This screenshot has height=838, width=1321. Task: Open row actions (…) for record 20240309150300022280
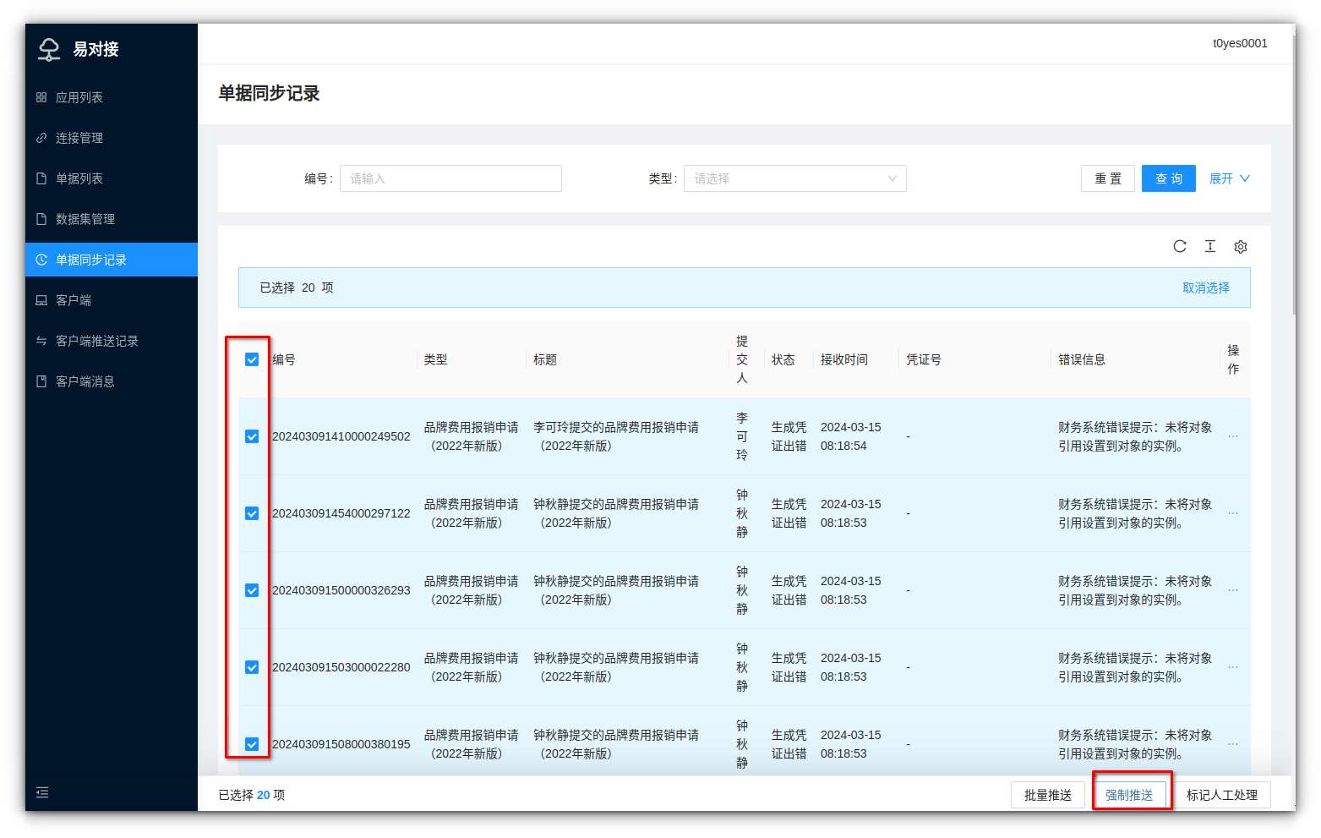(x=1232, y=667)
